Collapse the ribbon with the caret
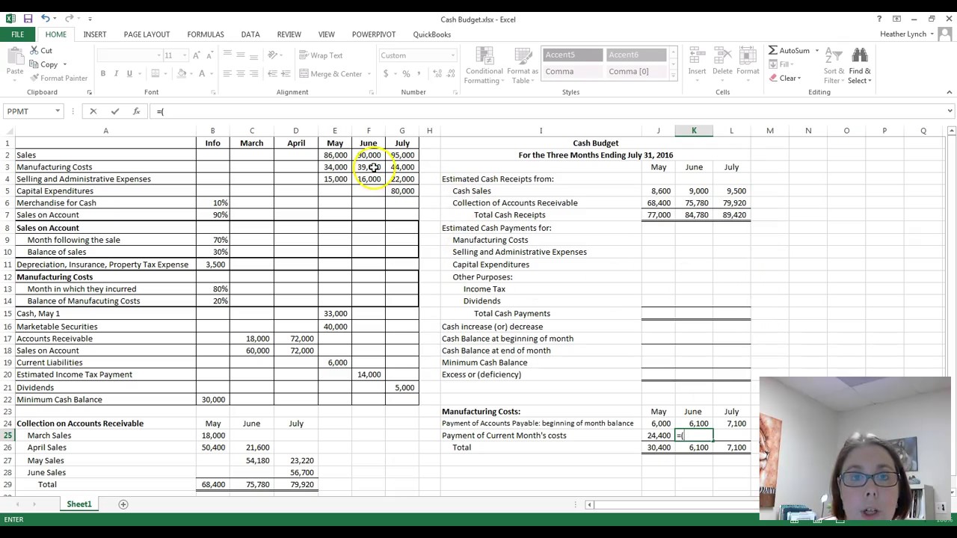This screenshot has height=538, width=957. pyautogui.click(x=950, y=92)
